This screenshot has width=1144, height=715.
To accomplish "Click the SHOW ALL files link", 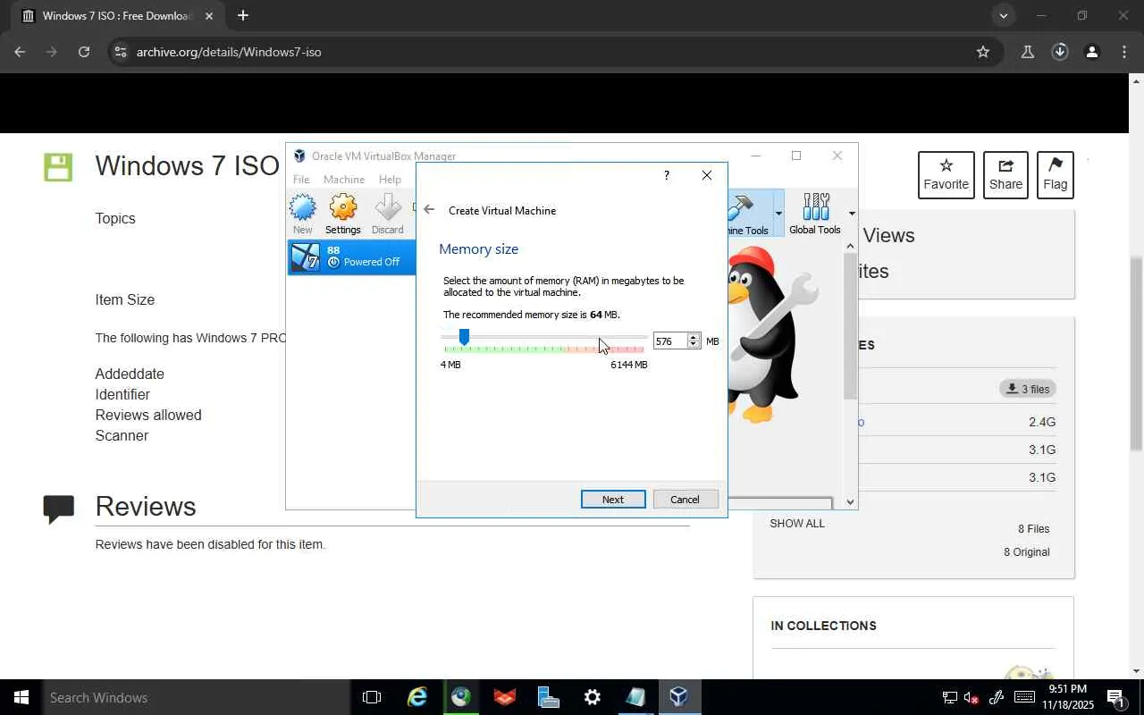I will coord(797,524).
